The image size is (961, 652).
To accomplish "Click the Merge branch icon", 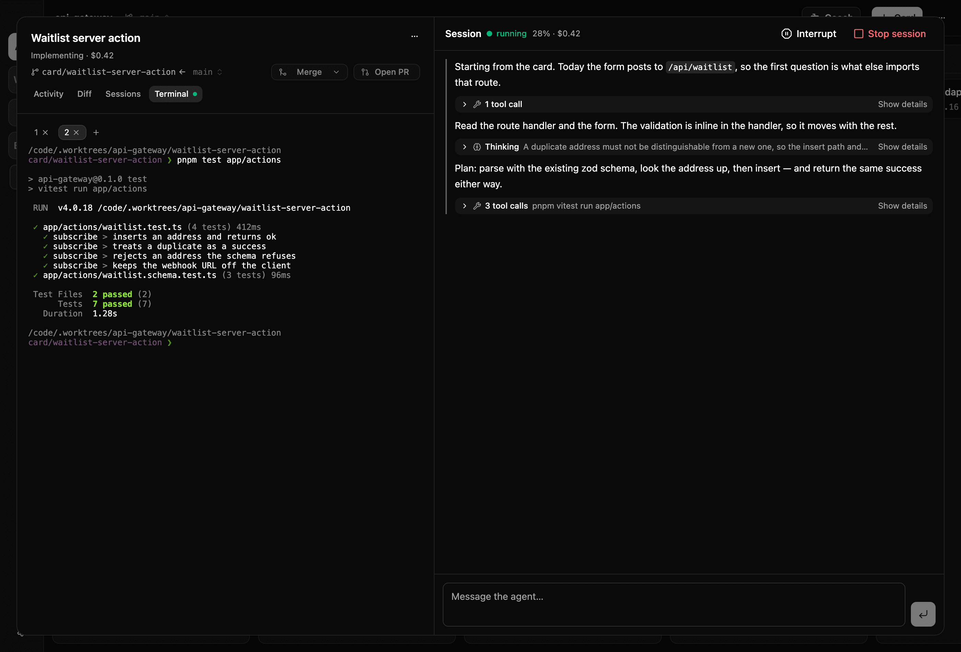I will tap(283, 72).
